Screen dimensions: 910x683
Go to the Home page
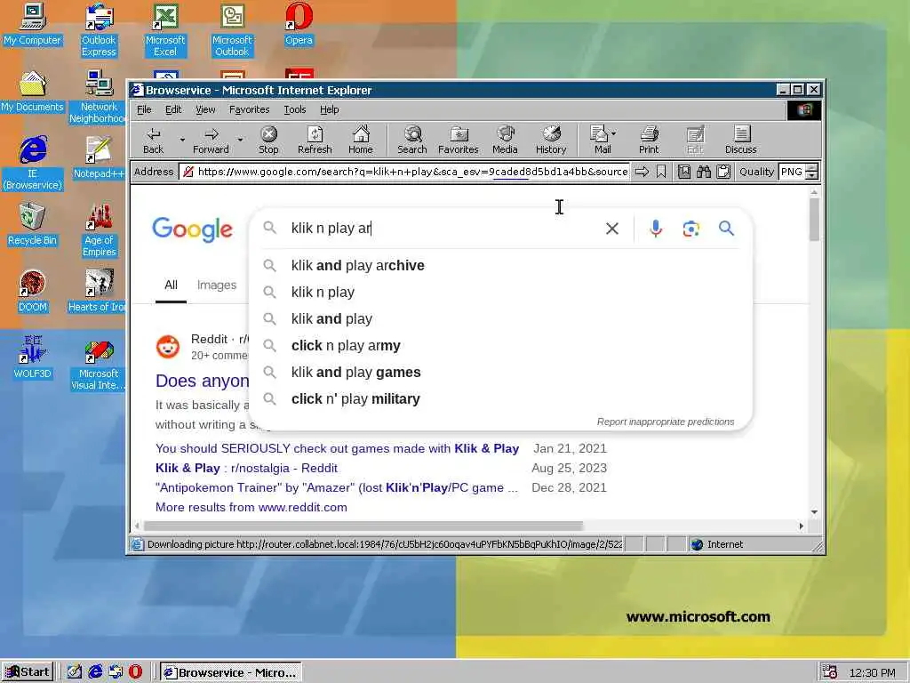361,140
